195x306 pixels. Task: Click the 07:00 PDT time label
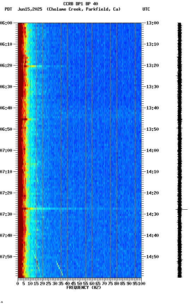6,151
